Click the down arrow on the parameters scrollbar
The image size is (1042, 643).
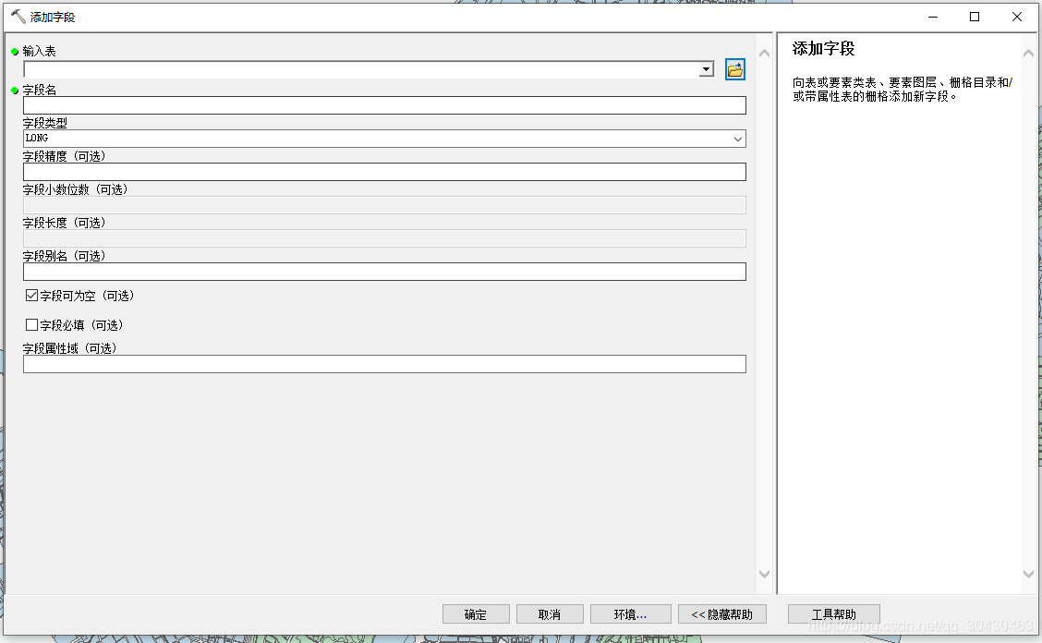tap(764, 573)
